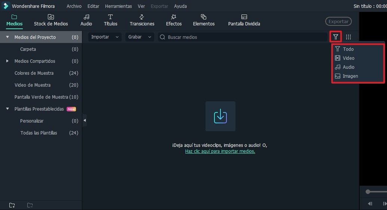Switch to the Títulos tab
This screenshot has width=387, height=210.
[x=110, y=21]
